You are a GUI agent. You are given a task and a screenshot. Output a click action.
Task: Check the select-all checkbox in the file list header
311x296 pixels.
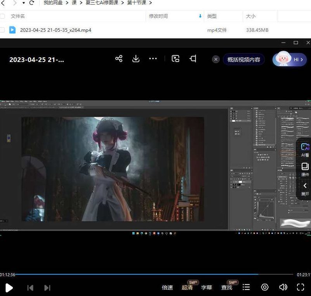click(3, 16)
